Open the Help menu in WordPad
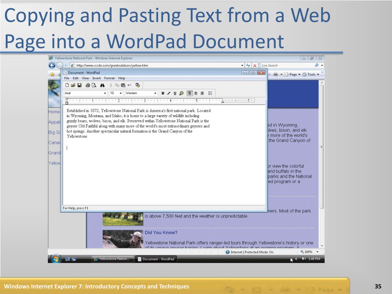 click(x=122, y=78)
